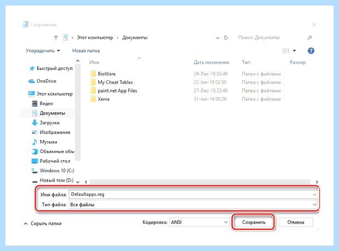The height and width of the screenshot is (251, 339).
Task: Click the Up one level arrow
Action: [56, 38]
